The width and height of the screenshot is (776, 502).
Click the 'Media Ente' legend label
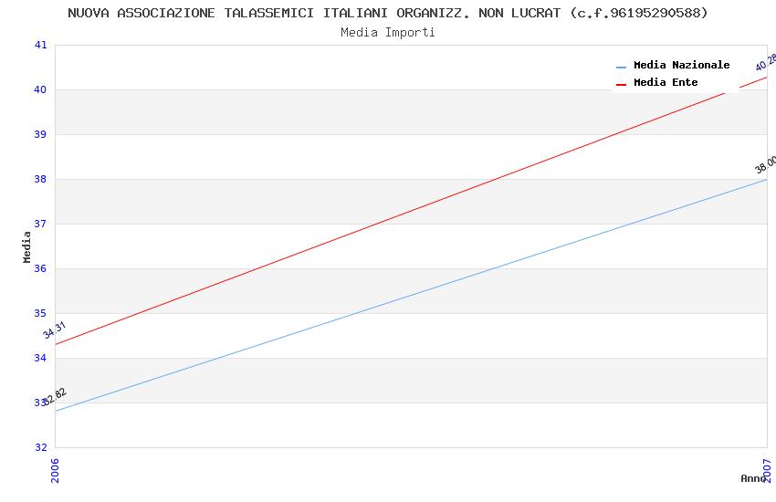[666, 82]
